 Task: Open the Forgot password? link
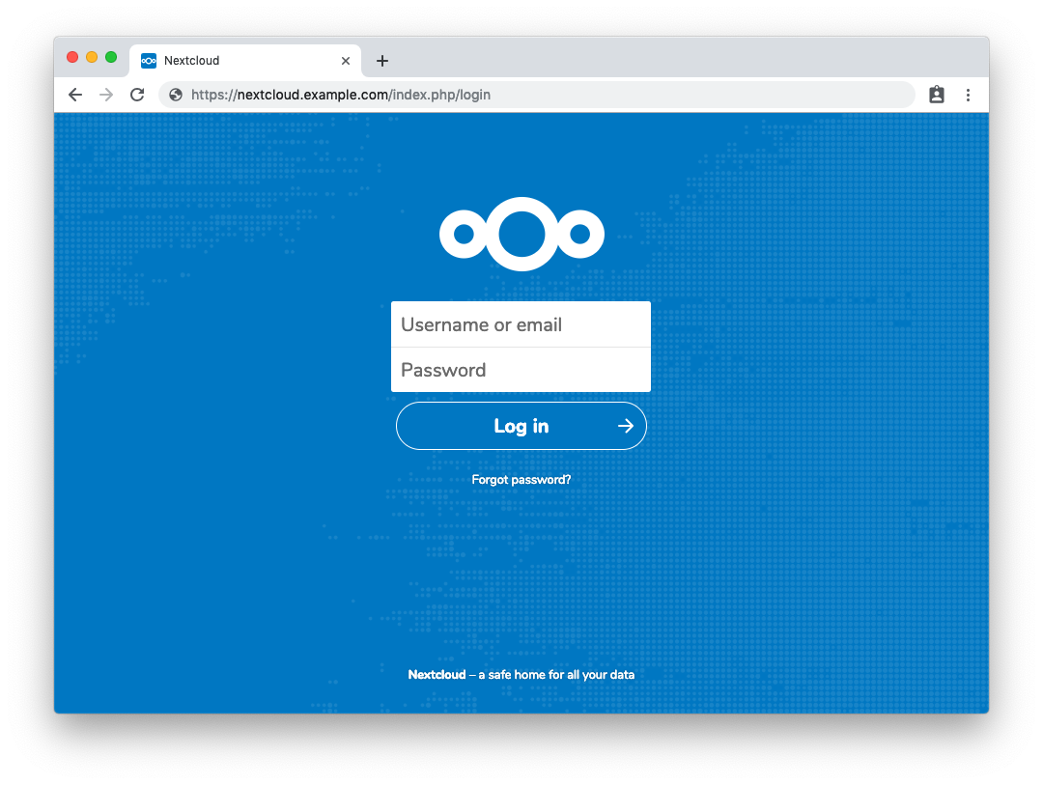click(x=521, y=480)
